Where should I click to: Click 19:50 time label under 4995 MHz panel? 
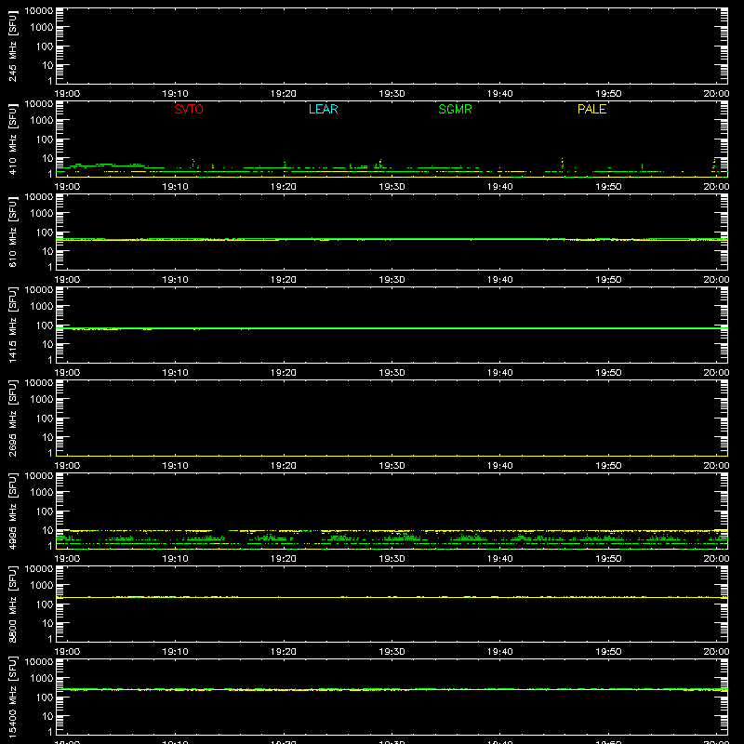(608, 559)
